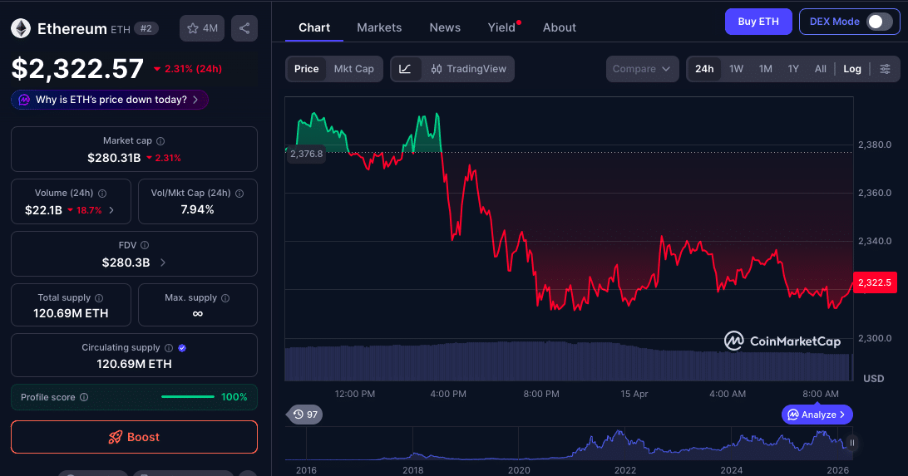Click the $22.1B volume value
This screenshot has height=476, width=908.
tap(43, 210)
